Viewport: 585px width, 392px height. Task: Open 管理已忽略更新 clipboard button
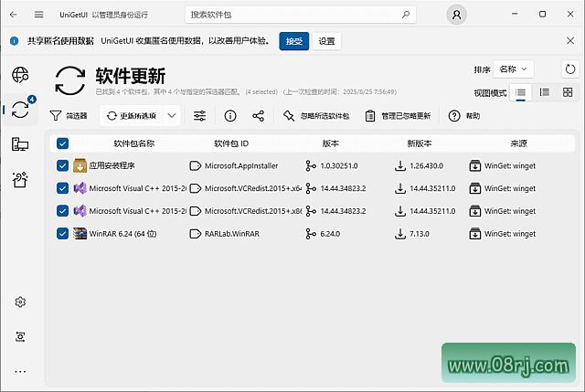[398, 116]
